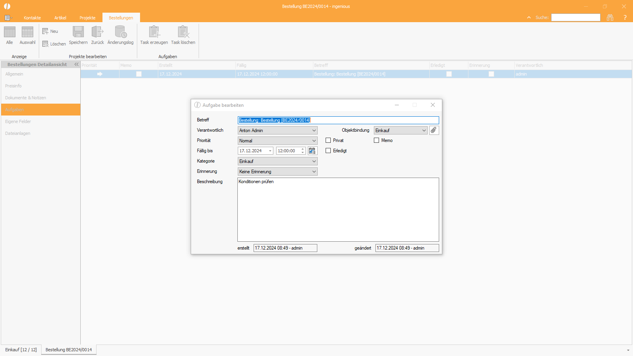Switch to the Kontakte tab

(32, 18)
